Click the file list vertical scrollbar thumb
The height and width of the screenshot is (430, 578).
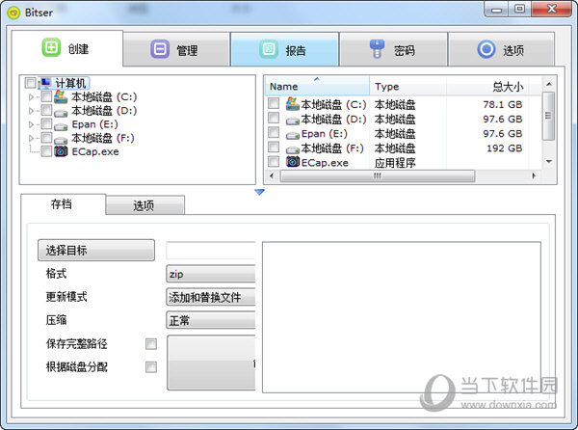click(548, 116)
